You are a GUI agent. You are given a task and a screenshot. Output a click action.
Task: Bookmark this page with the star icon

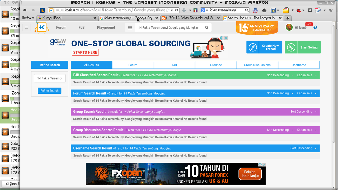click(x=168, y=10)
